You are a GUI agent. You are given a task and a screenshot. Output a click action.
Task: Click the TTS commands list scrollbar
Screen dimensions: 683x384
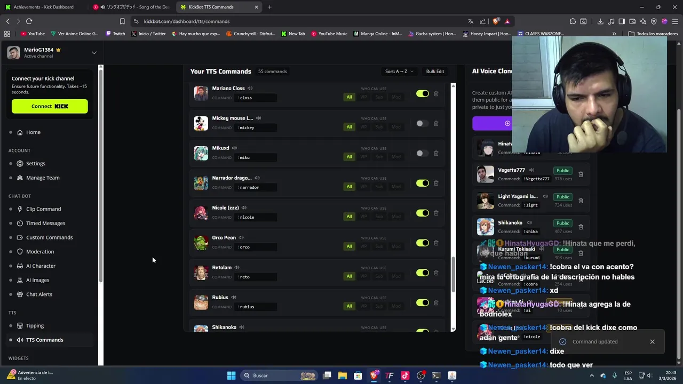[453, 275]
